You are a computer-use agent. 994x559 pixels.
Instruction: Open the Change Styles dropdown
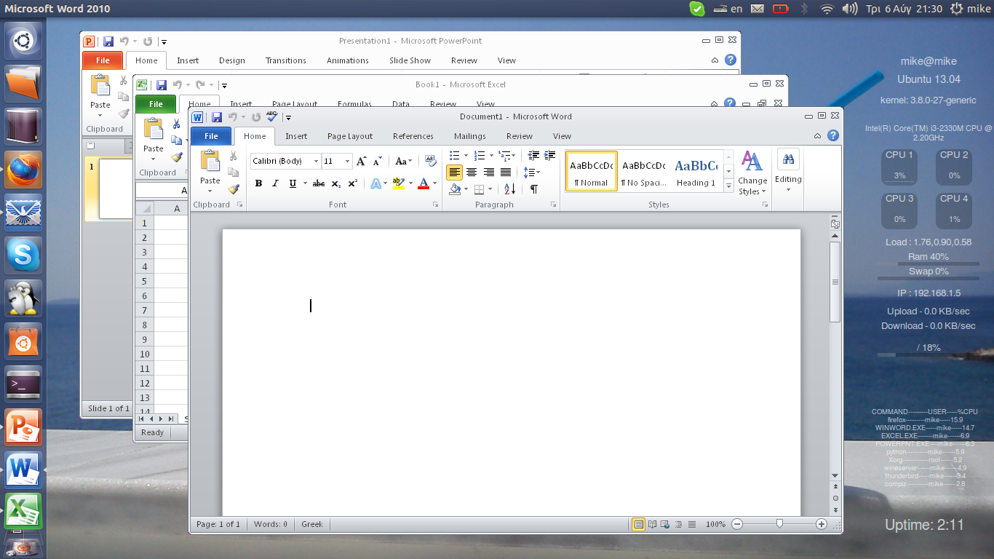point(752,173)
